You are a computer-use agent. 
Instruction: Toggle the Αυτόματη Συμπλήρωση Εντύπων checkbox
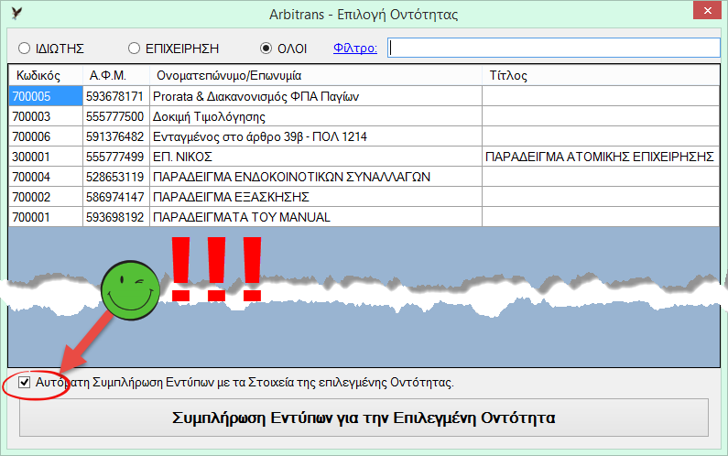[x=24, y=383]
